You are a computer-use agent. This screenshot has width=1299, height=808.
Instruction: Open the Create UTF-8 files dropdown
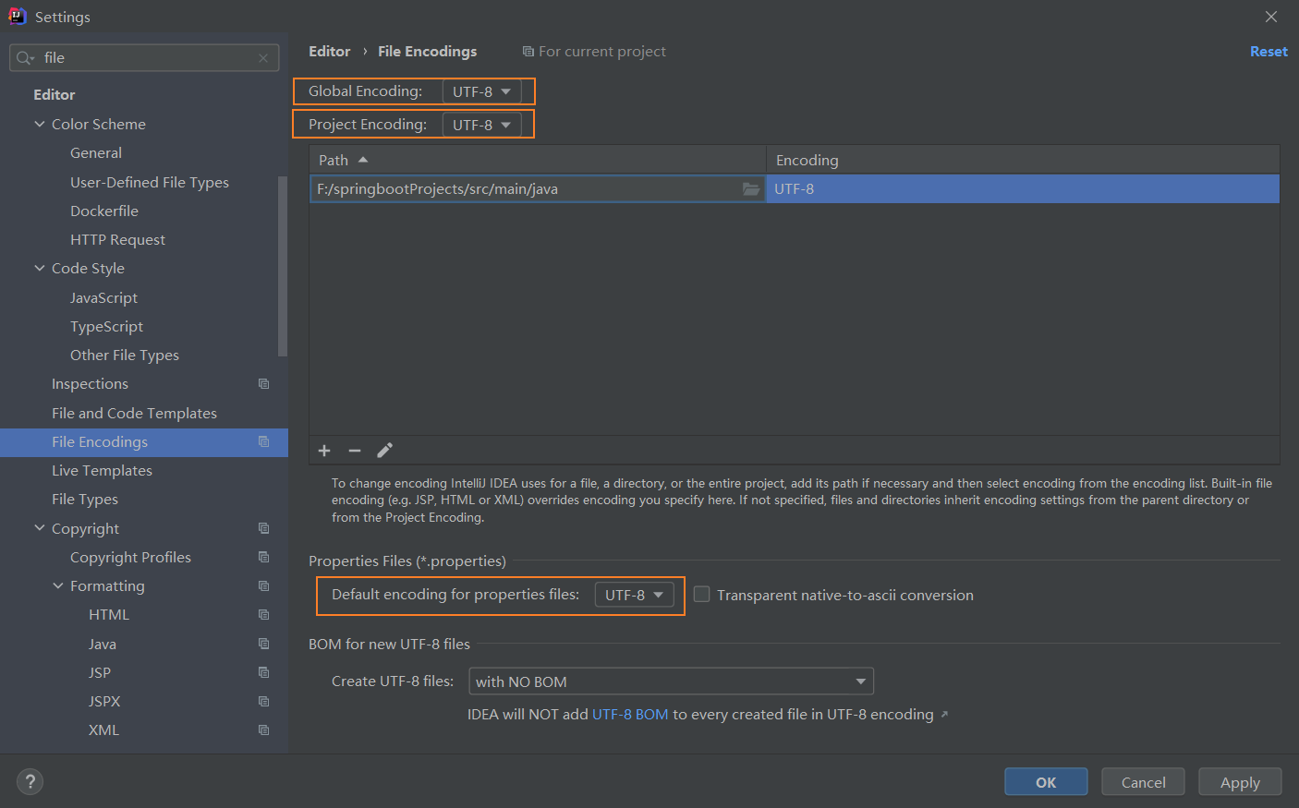(x=671, y=681)
